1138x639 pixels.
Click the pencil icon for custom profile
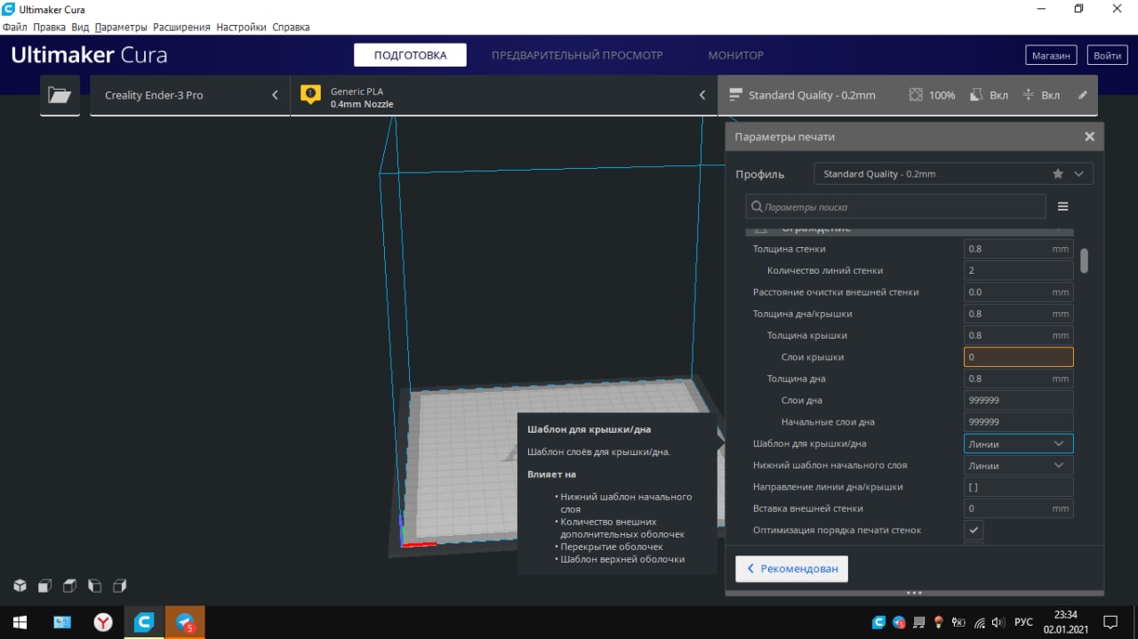(1082, 95)
